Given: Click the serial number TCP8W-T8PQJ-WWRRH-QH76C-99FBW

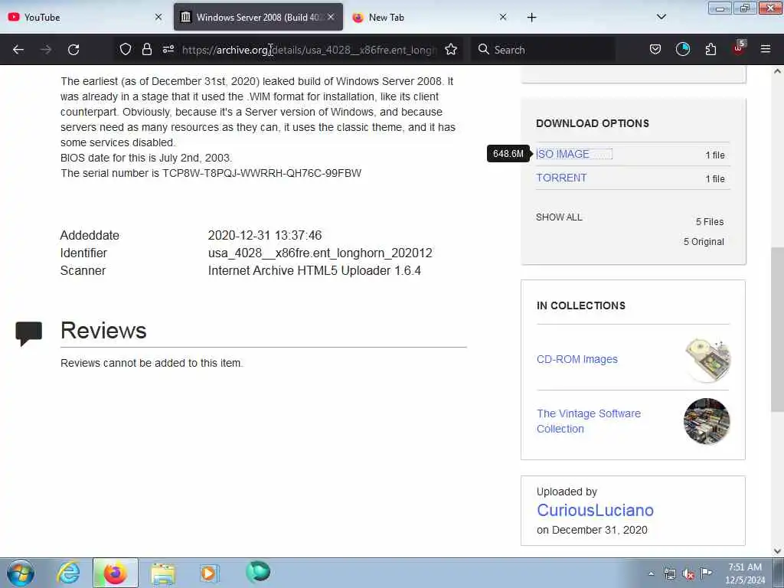Looking at the screenshot, I should (x=262, y=174).
